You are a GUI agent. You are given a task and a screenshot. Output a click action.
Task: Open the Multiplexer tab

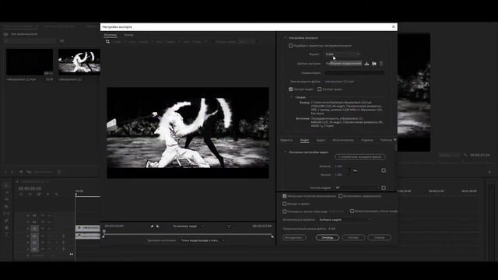click(342, 140)
